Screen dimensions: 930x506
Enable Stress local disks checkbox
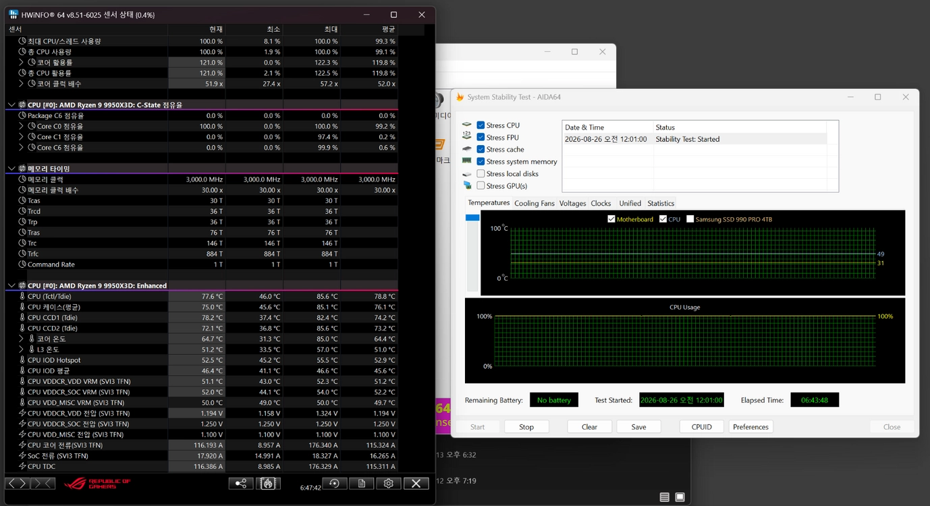pos(481,173)
